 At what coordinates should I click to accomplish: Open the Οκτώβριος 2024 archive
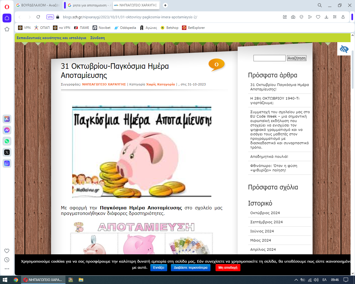coord(265,213)
